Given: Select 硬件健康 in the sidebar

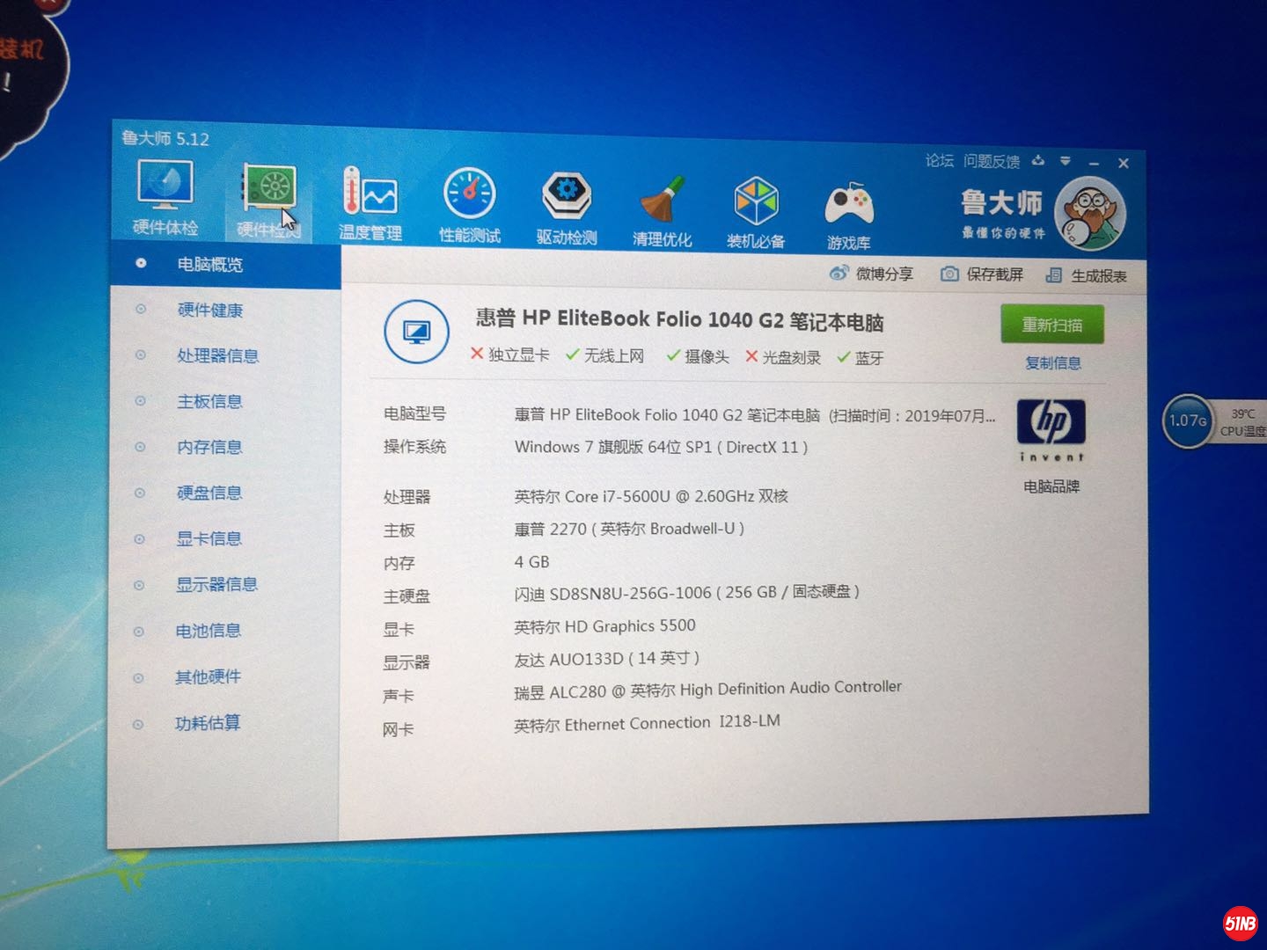Looking at the screenshot, I should 209,310.
